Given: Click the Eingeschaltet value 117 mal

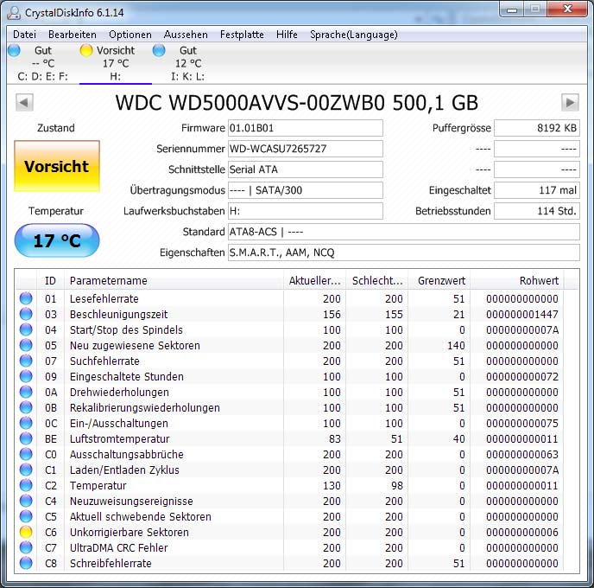Looking at the screenshot, I should (x=537, y=190).
